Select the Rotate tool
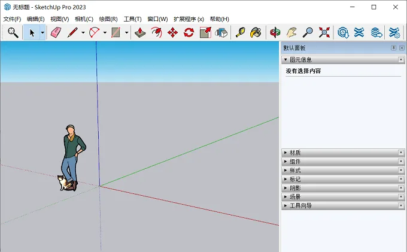The image size is (407, 252). coord(189,33)
